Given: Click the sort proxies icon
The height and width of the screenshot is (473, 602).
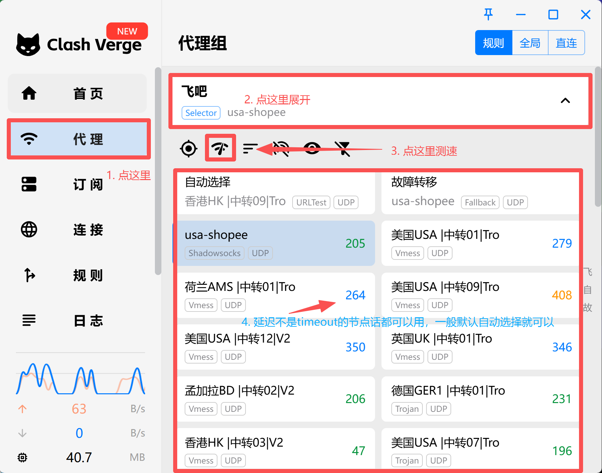Looking at the screenshot, I should (250, 148).
